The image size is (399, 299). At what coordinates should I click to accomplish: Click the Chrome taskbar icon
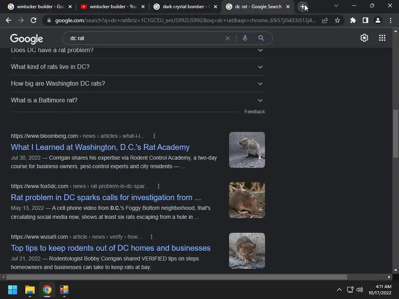(47, 290)
